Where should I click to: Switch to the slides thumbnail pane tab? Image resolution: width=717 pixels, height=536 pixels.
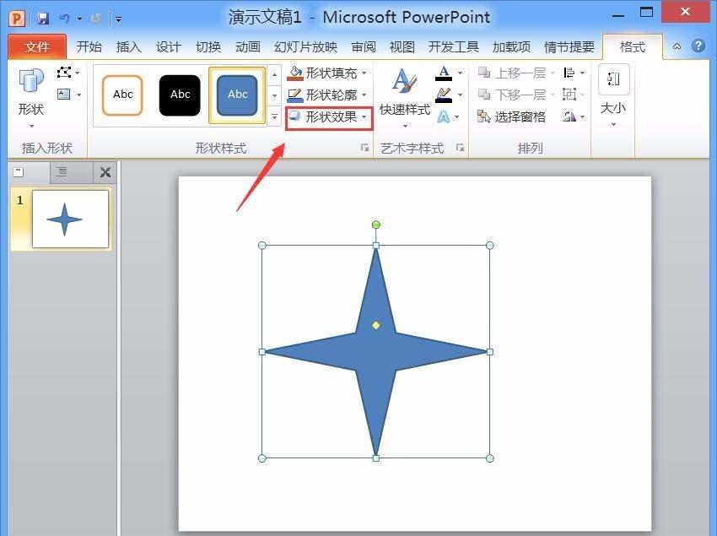click(x=19, y=172)
